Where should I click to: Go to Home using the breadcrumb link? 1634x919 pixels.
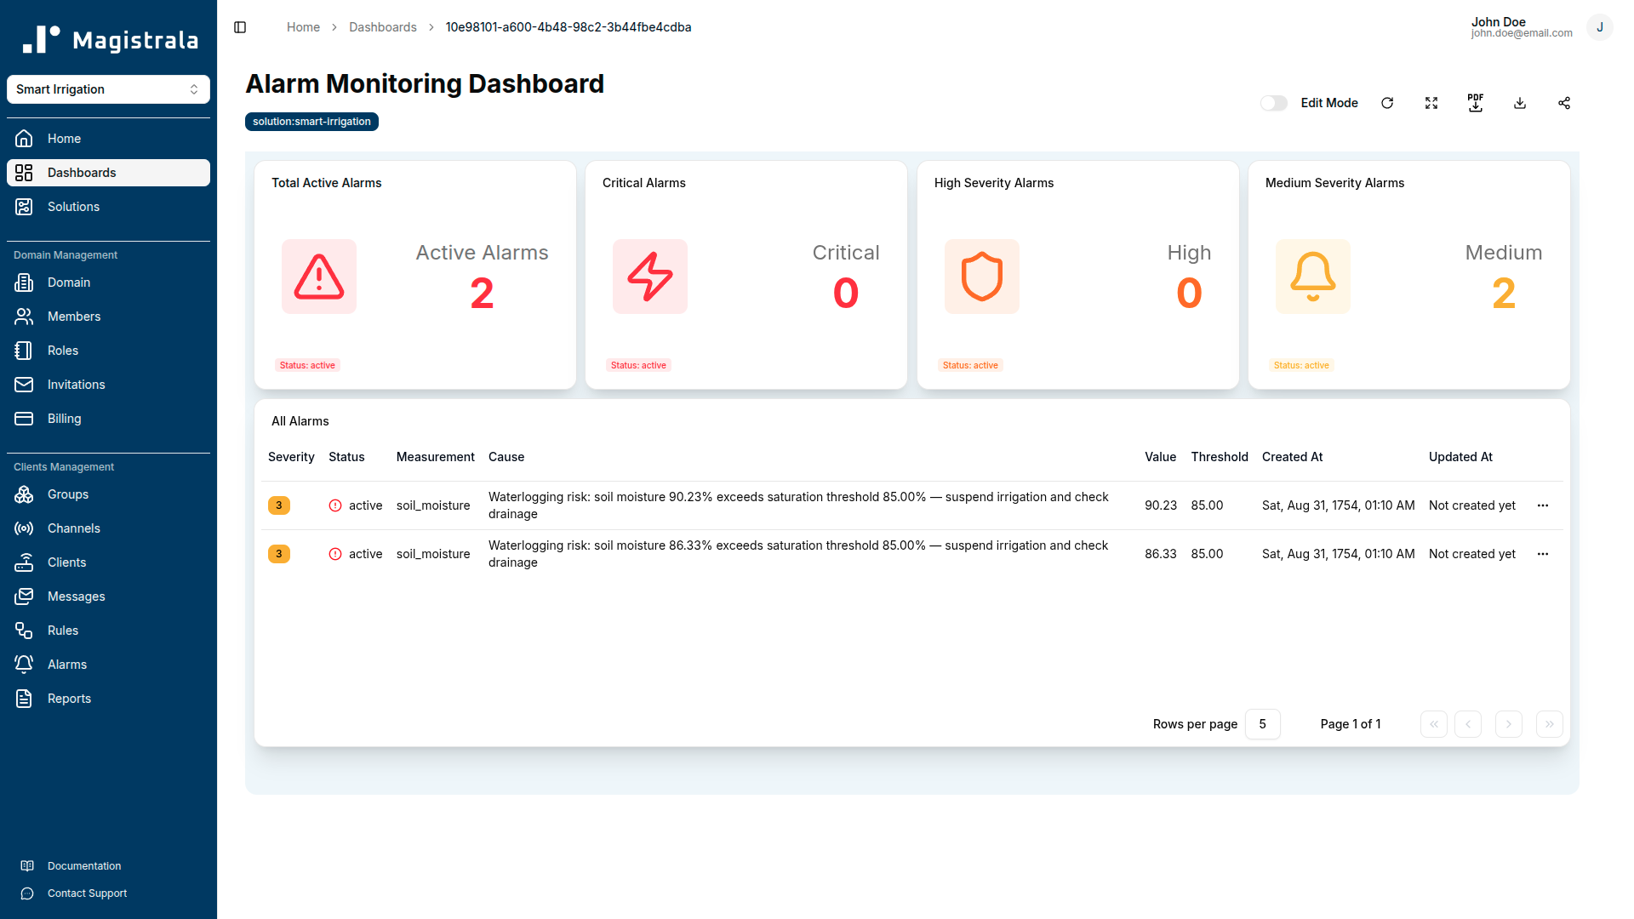[303, 27]
